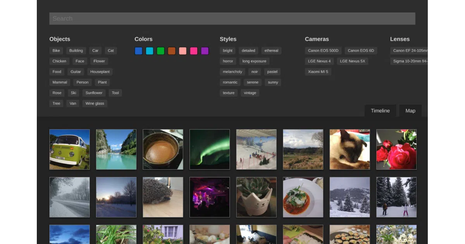
Task: Filter by the hot pink color swatch
Action: click(194, 51)
